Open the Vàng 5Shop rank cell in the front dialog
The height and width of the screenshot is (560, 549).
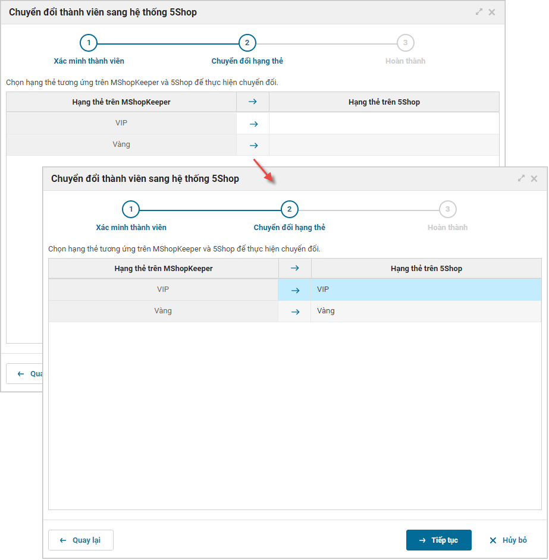coord(426,311)
